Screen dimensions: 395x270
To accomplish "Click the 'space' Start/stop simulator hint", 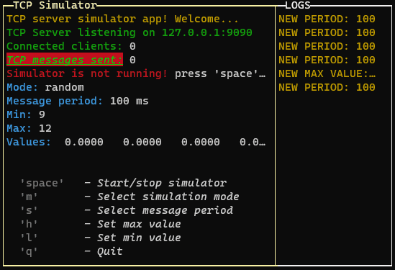I will click(x=124, y=183).
